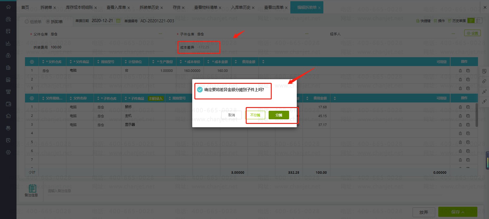This screenshot has height=219, width=489.
Task: Click the home icon in sidebar
Action: tap(8, 7)
